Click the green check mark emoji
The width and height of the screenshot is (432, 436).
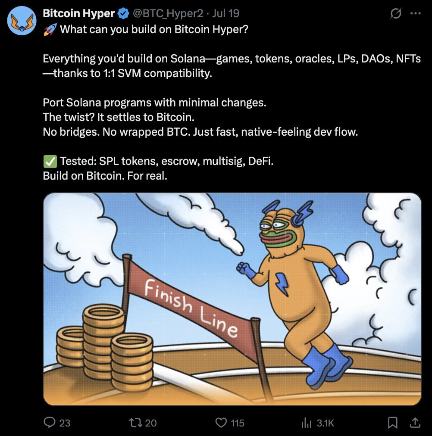tap(50, 162)
